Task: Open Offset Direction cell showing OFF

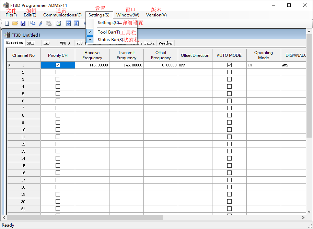Action: [195, 65]
